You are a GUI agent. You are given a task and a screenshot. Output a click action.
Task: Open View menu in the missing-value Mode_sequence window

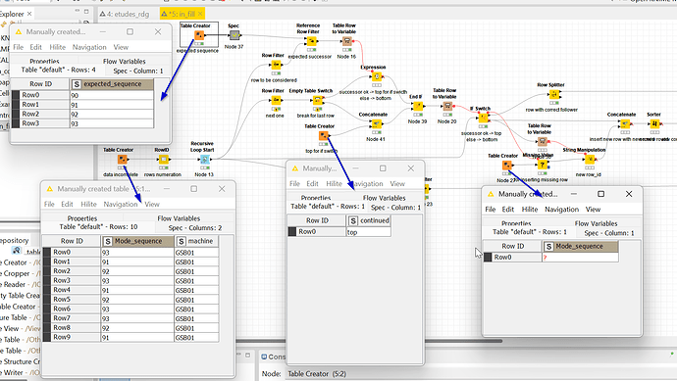(x=593, y=209)
